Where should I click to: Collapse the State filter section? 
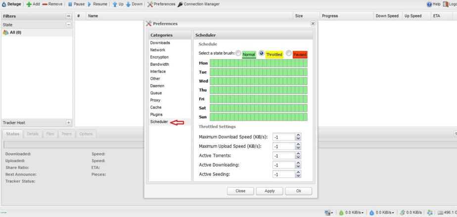pos(68,25)
